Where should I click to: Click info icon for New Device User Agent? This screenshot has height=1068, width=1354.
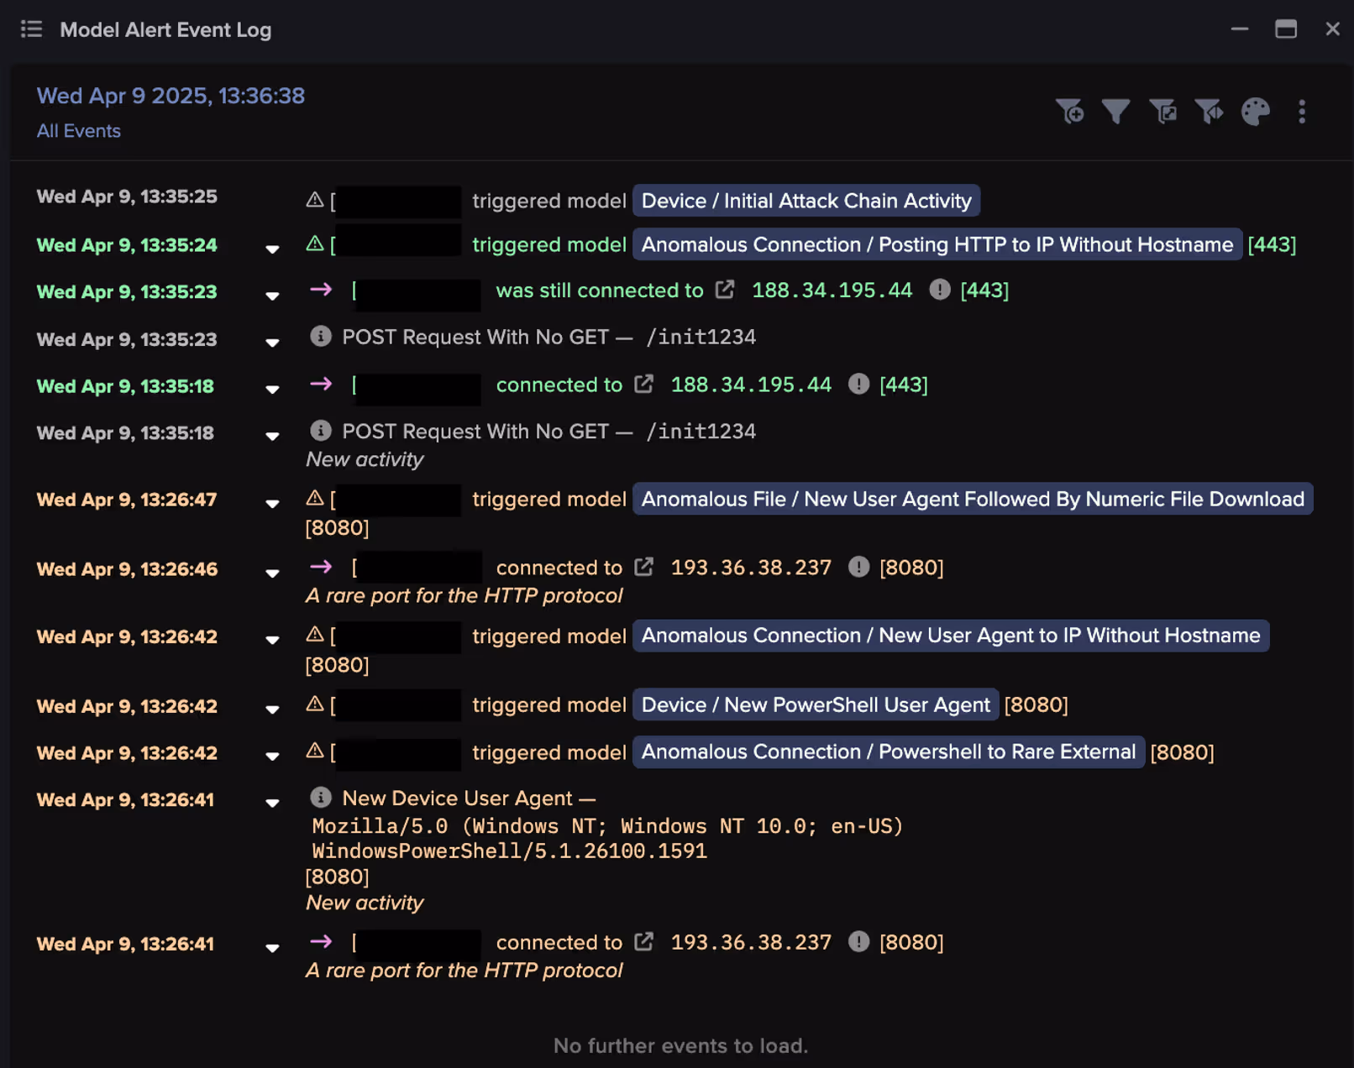pos(321,797)
